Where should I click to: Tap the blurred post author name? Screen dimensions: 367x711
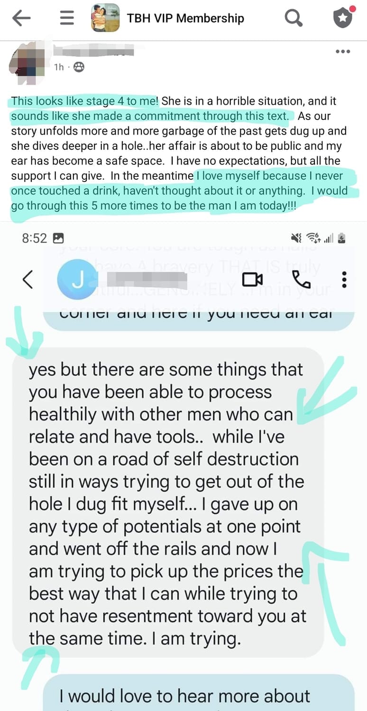(93, 50)
